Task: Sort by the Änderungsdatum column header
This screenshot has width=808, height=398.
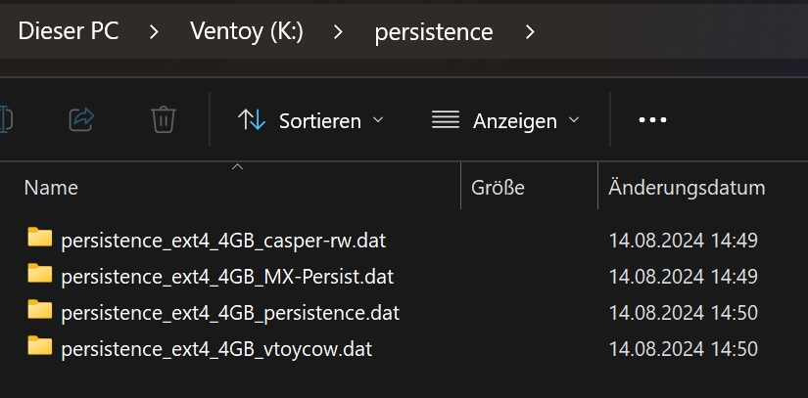Action: [x=686, y=187]
